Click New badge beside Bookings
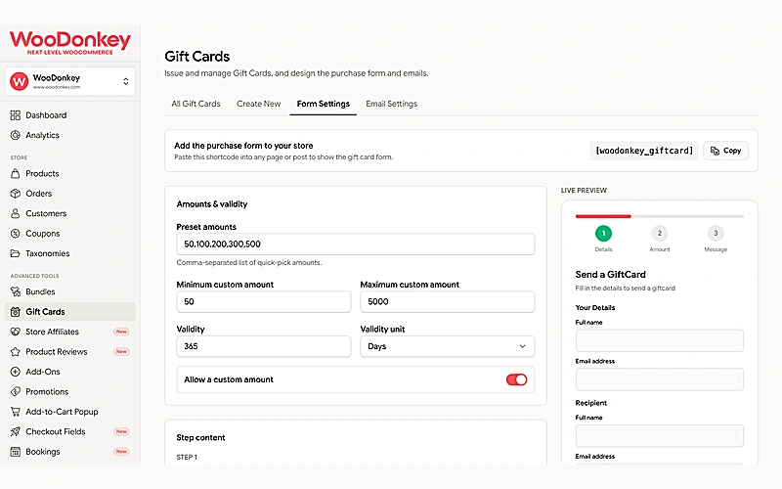 point(121,452)
